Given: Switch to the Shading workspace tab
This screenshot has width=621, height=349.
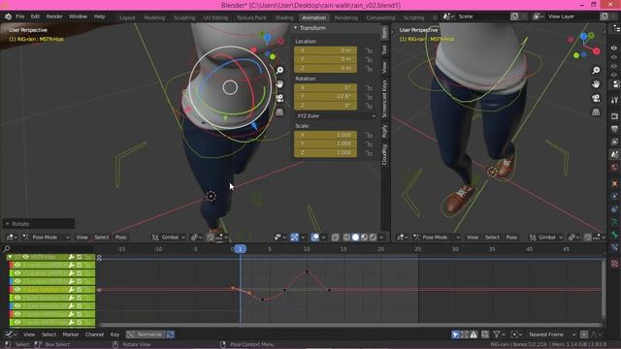Looking at the screenshot, I should coord(284,17).
